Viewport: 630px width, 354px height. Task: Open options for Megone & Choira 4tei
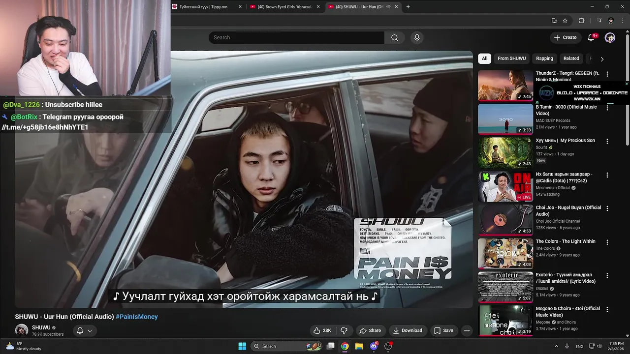607,309
